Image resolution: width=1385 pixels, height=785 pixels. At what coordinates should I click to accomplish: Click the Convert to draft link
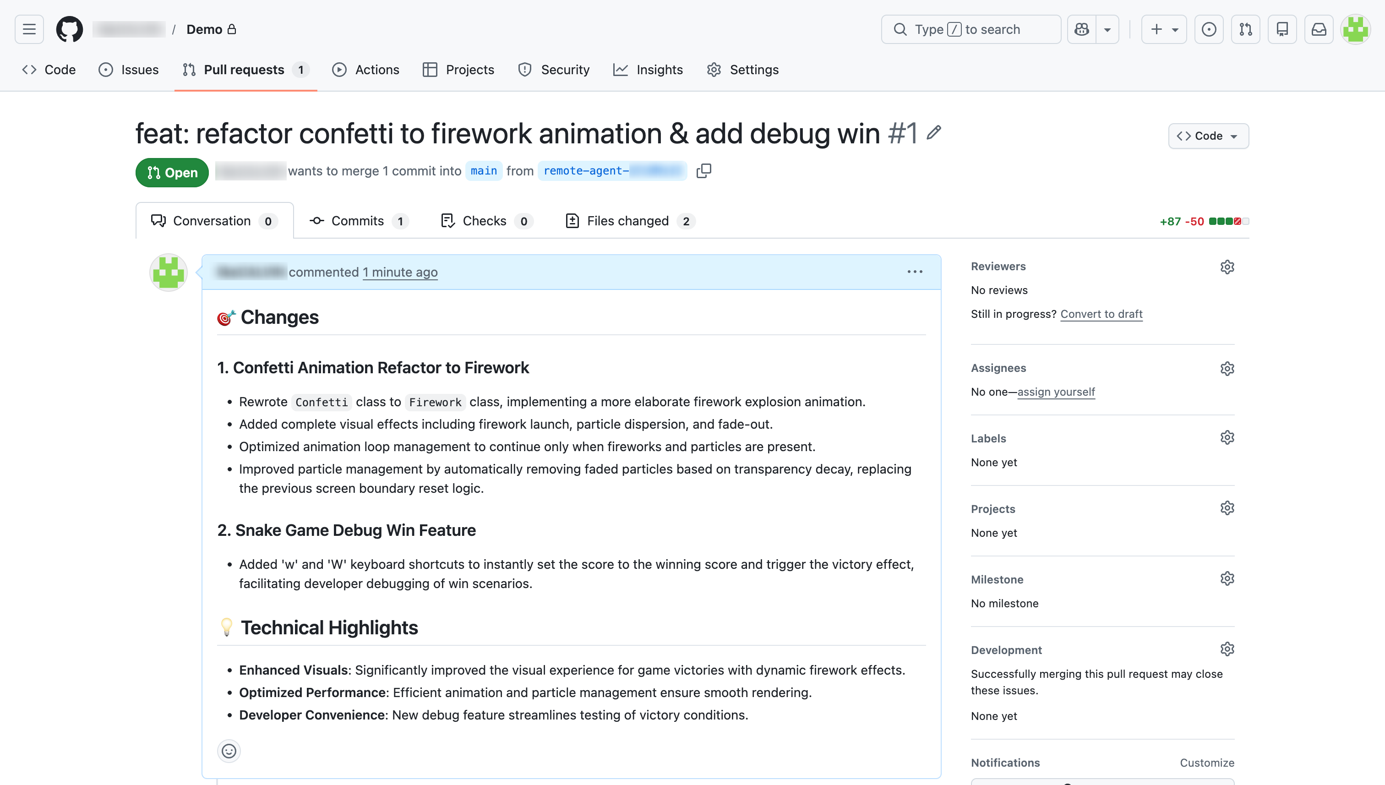pos(1101,314)
